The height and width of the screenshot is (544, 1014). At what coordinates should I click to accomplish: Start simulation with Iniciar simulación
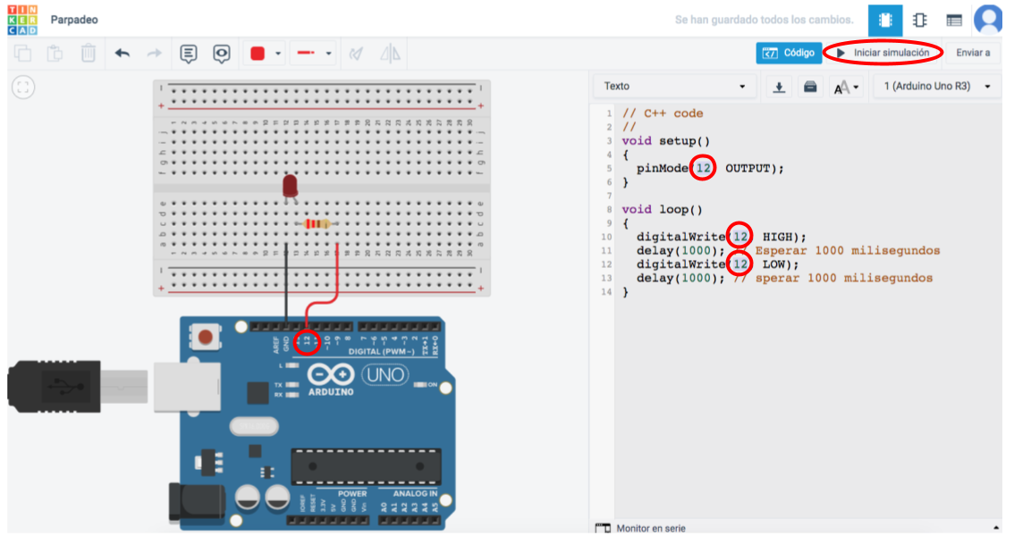pos(883,53)
